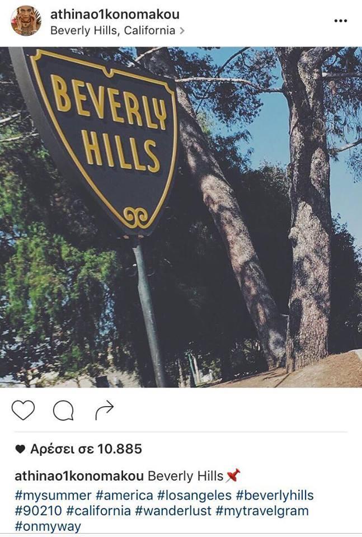This screenshot has width=362, height=537.
Task: Open the #losangeles hashtag
Action: click(x=195, y=496)
